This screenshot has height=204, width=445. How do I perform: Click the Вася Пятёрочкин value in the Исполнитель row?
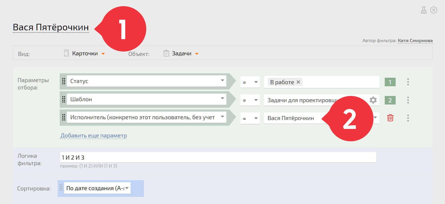(291, 118)
